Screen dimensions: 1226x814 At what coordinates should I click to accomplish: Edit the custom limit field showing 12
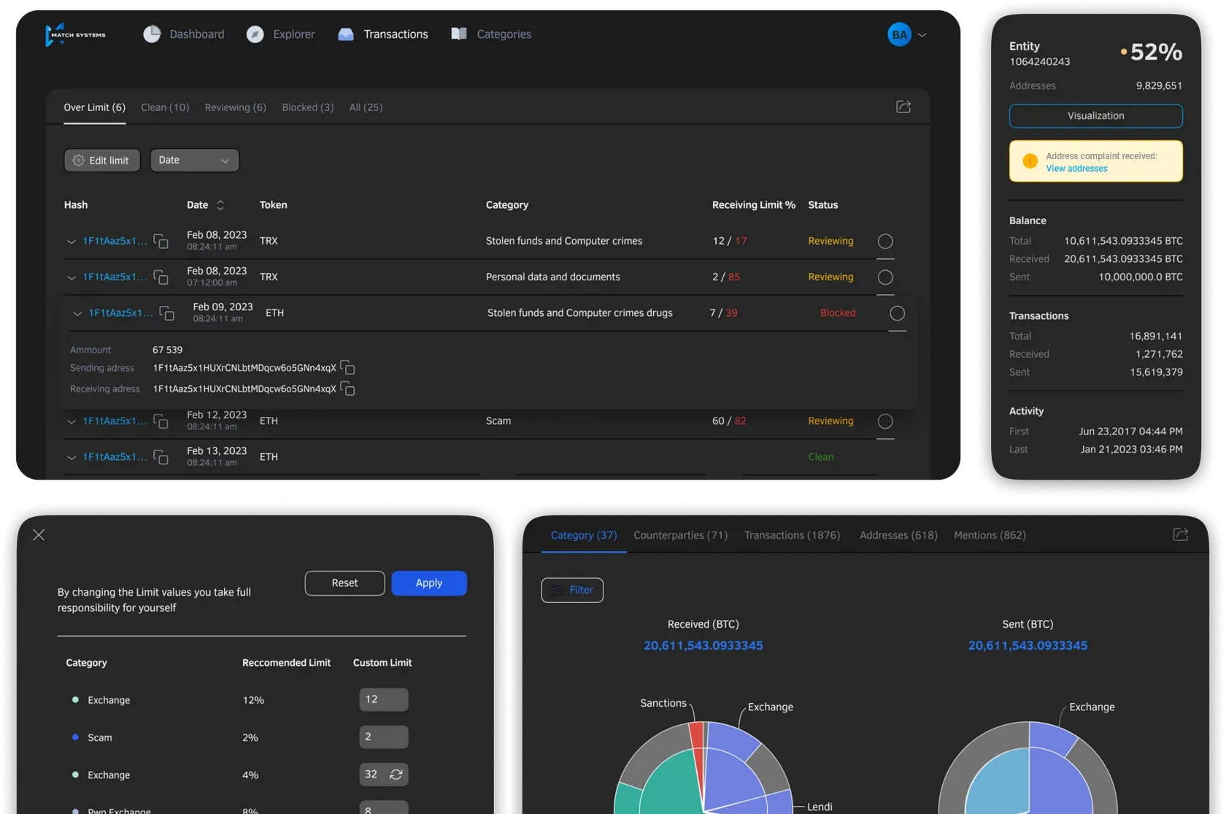tap(383, 699)
